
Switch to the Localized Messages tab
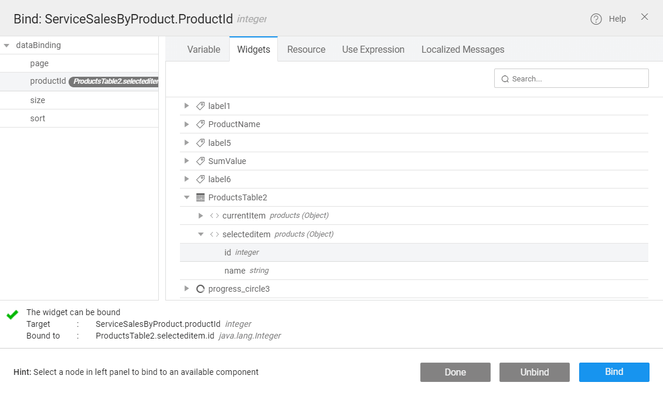tap(463, 50)
